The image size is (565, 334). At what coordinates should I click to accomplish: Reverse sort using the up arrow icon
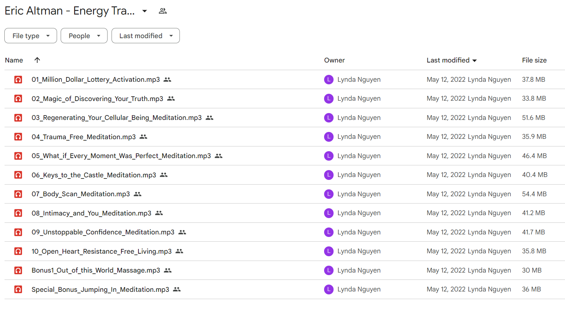[37, 60]
